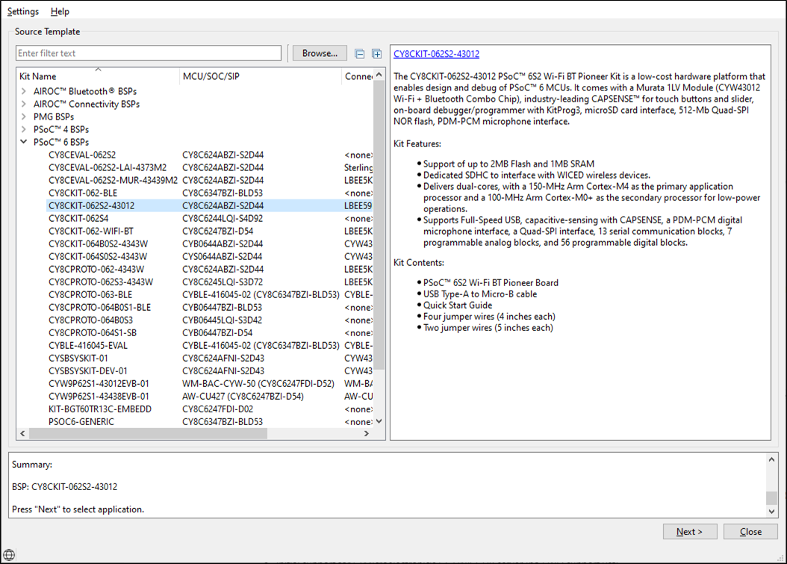Viewport: 787px width, 564px height.
Task: Collapse the PSoC 6 BSPs group
Action: point(24,142)
